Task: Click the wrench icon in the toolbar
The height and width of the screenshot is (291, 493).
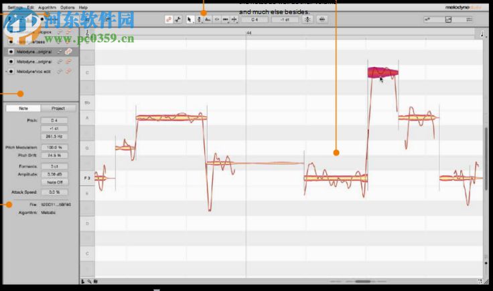Action: coord(178,19)
